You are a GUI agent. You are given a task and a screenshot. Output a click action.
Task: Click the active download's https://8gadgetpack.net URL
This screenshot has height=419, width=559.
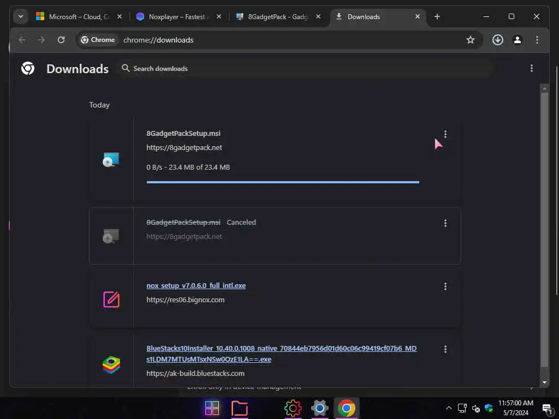pyautogui.click(x=184, y=147)
